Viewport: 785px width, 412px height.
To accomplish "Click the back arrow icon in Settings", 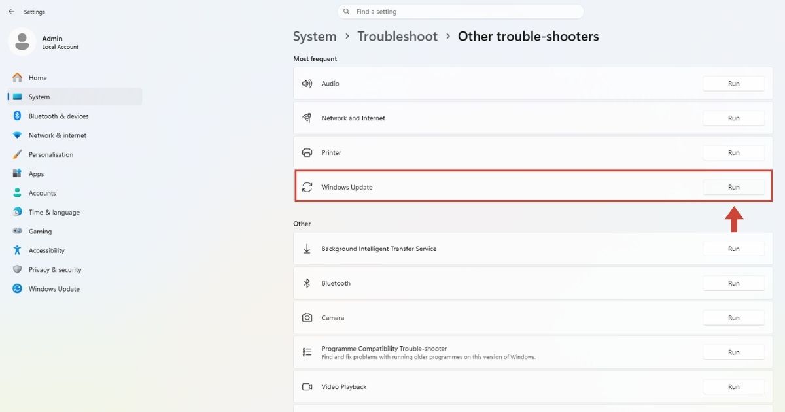I will point(11,12).
